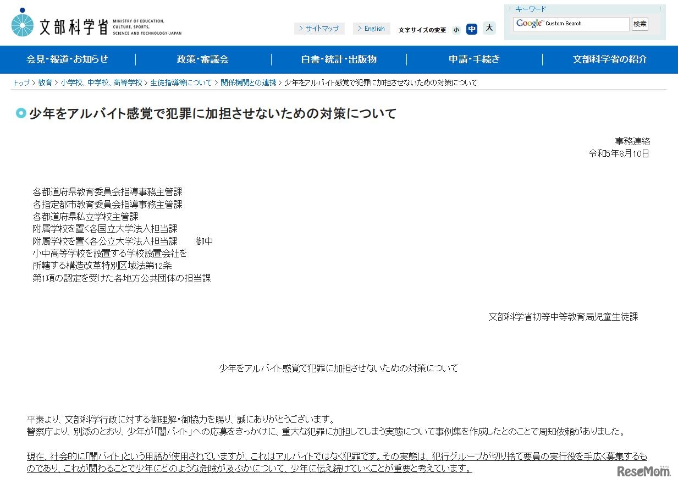Click the キーワード search label
This screenshot has height=484, width=678.
tap(531, 9)
